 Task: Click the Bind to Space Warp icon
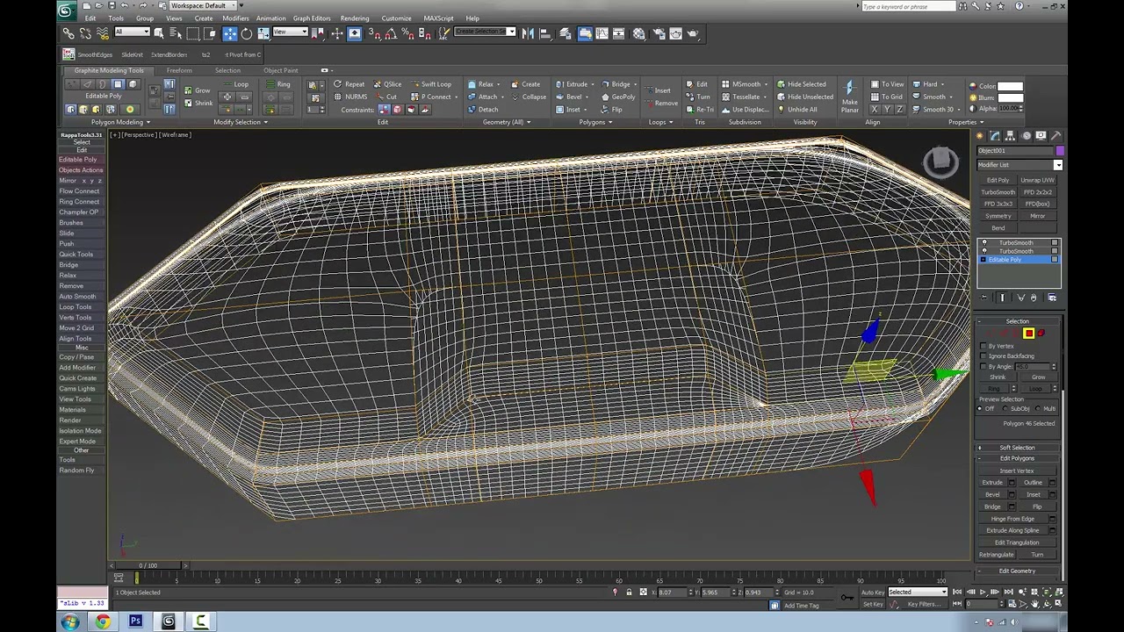(103, 33)
